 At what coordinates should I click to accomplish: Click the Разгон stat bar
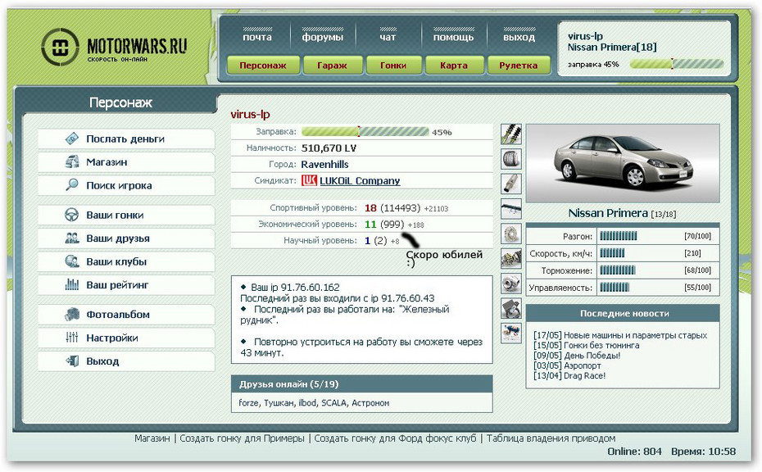(x=618, y=236)
